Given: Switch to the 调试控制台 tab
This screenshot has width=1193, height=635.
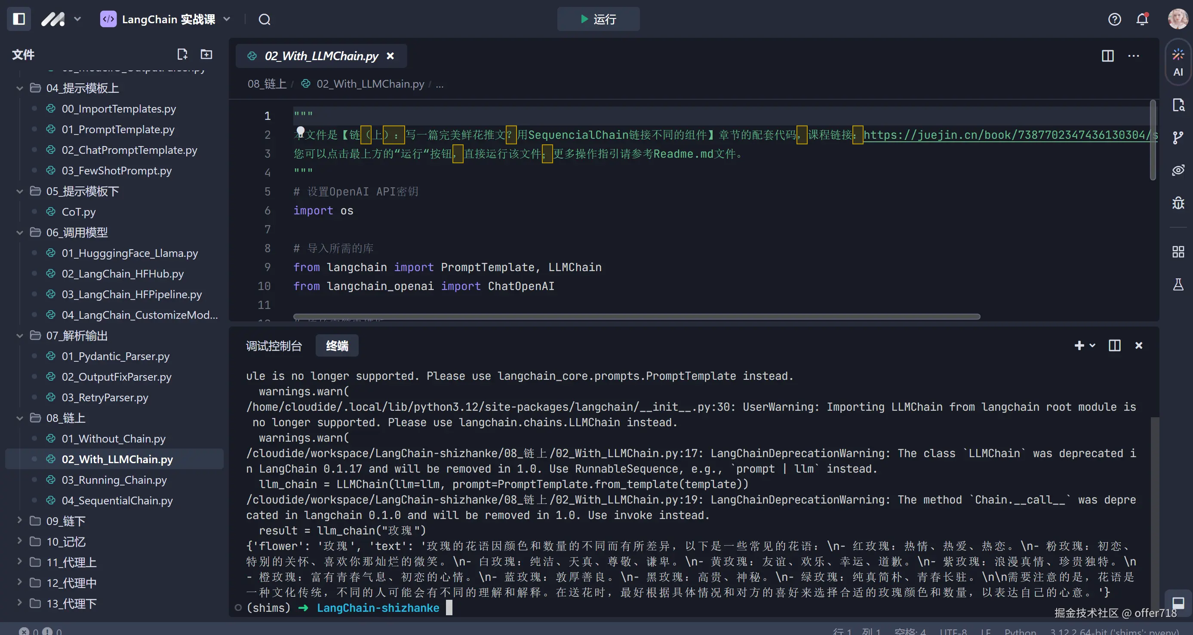Looking at the screenshot, I should pos(274,346).
